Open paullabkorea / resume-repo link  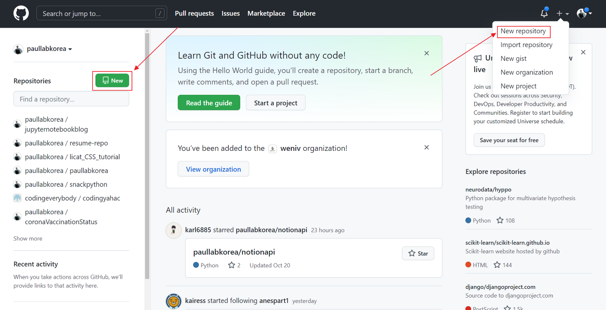point(66,143)
